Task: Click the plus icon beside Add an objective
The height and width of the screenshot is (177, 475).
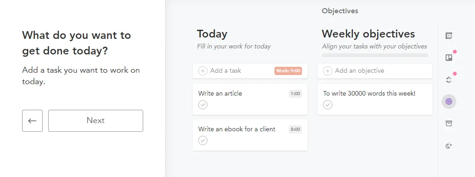Action: [328, 71]
